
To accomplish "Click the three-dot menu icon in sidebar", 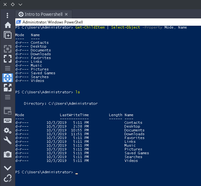I will click(8, 15).
